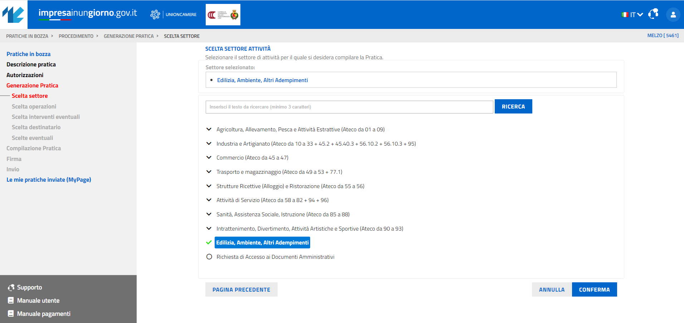Open the headset support icon in header
The image size is (684, 323).
coord(653,14)
